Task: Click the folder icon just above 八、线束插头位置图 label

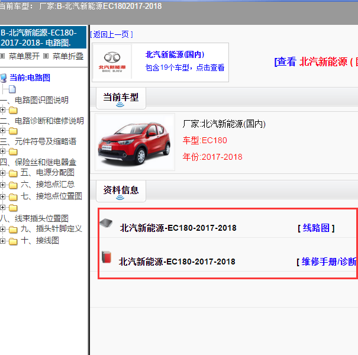Action: pyautogui.click(x=13, y=208)
